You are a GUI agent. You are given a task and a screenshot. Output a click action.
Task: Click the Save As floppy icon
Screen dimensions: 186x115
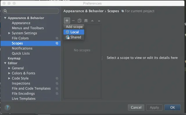(86, 21)
